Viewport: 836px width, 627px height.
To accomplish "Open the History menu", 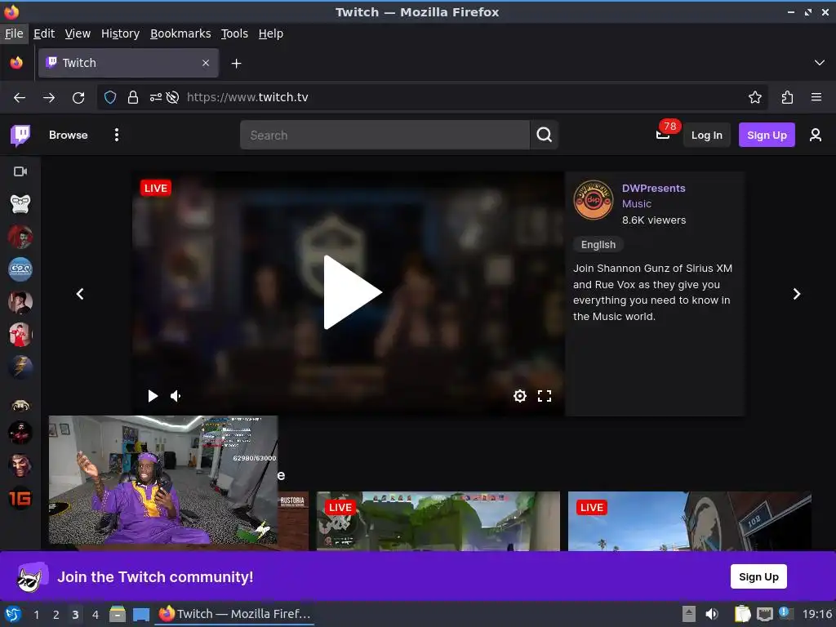I will click(121, 33).
